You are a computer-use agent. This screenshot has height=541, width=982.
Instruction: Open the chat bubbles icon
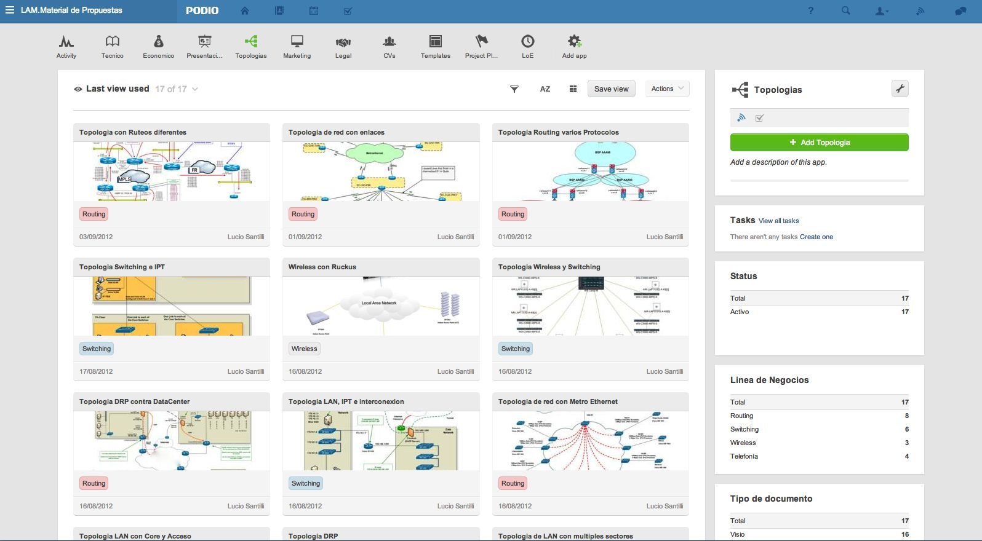click(x=960, y=11)
